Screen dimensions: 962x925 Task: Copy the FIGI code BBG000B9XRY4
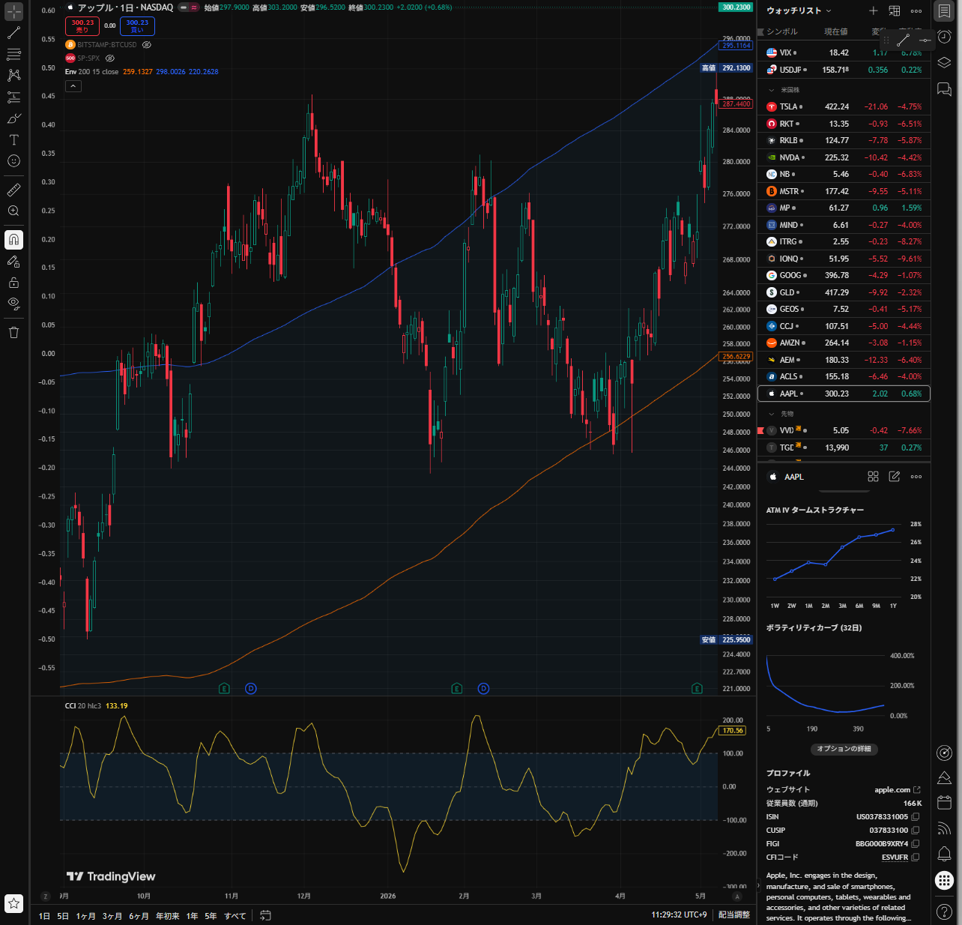(x=916, y=844)
